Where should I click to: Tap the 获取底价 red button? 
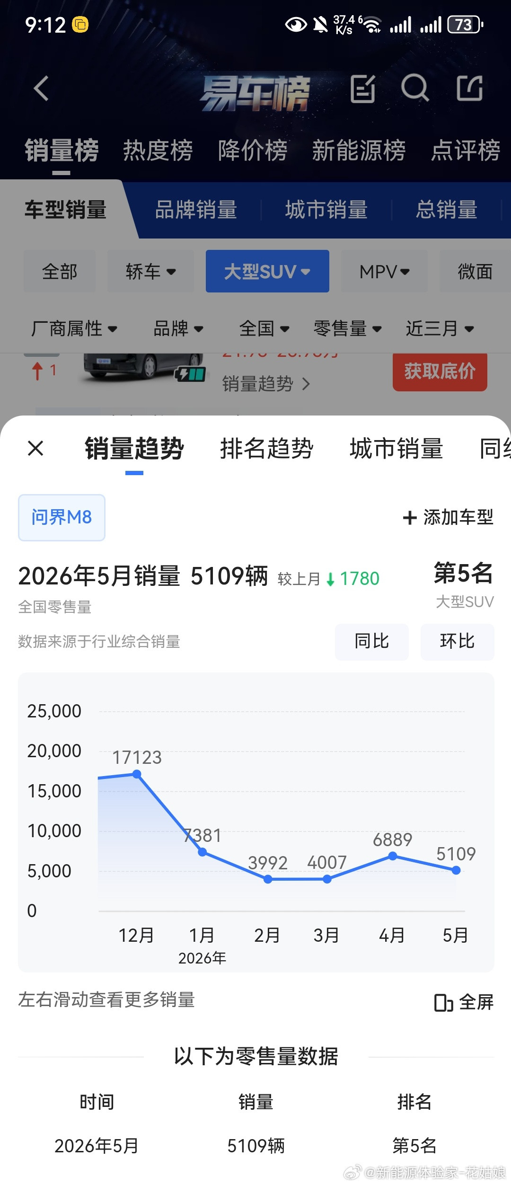click(x=440, y=372)
